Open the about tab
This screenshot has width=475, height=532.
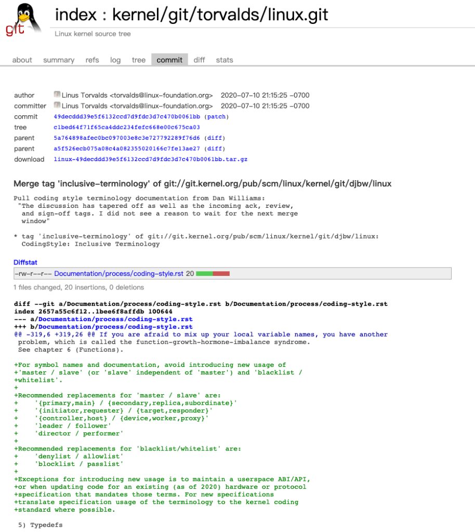22,60
